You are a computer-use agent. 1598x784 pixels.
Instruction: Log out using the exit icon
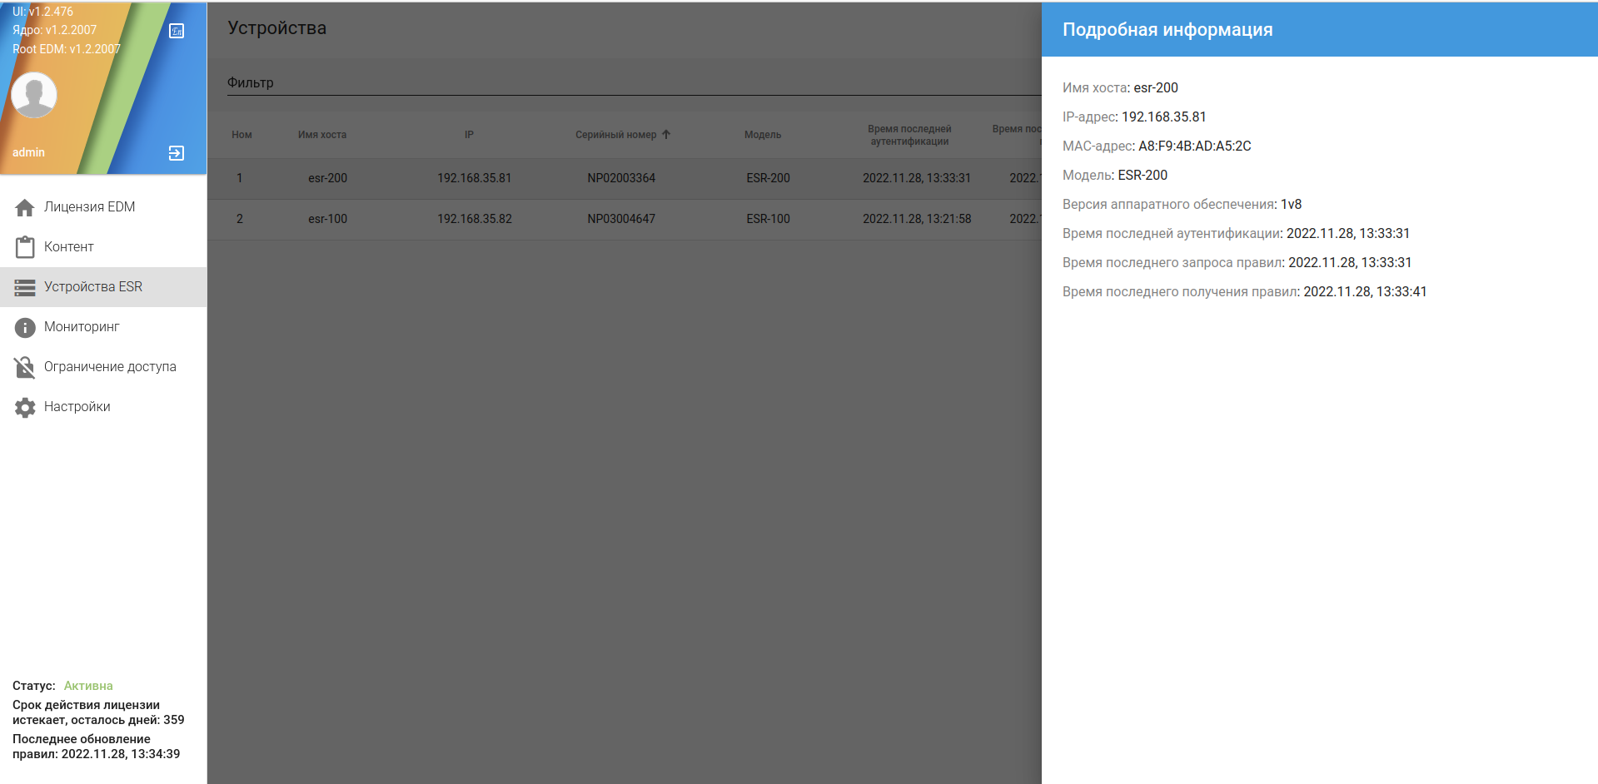177,153
